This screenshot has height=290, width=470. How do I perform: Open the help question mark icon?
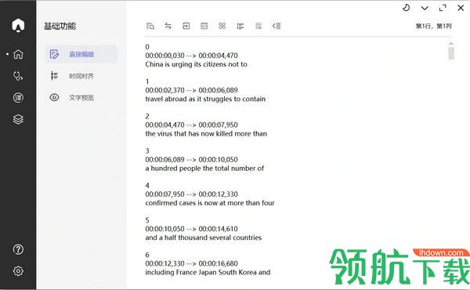pyautogui.click(x=18, y=249)
